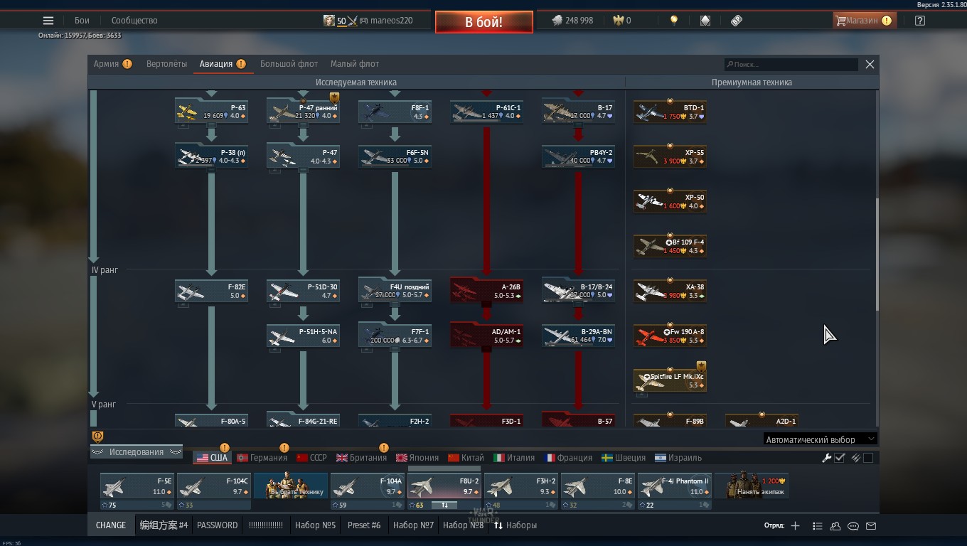Open the hamburger main menu

(48, 21)
